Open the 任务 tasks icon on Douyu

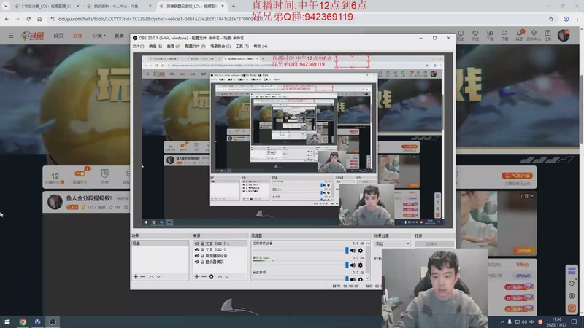click(x=547, y=35)
